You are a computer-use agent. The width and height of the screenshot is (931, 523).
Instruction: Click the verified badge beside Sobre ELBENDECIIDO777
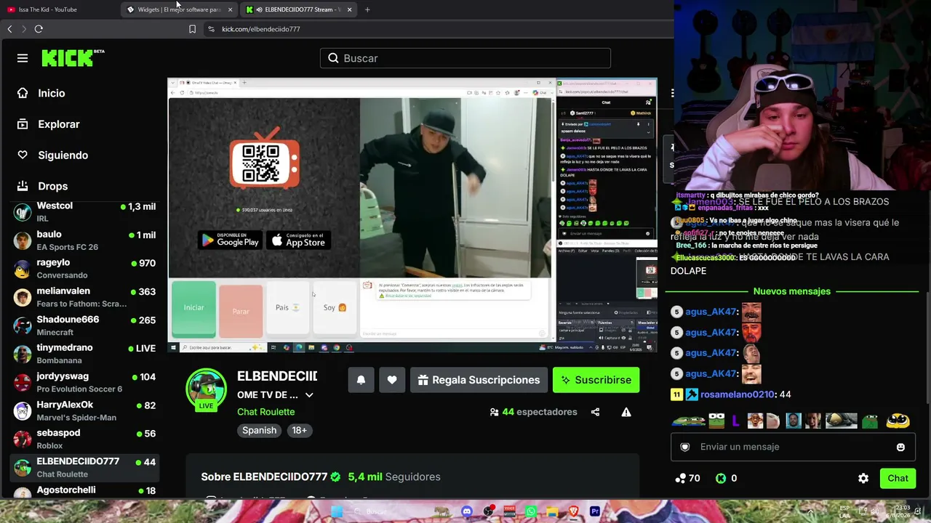pos(335,477)
